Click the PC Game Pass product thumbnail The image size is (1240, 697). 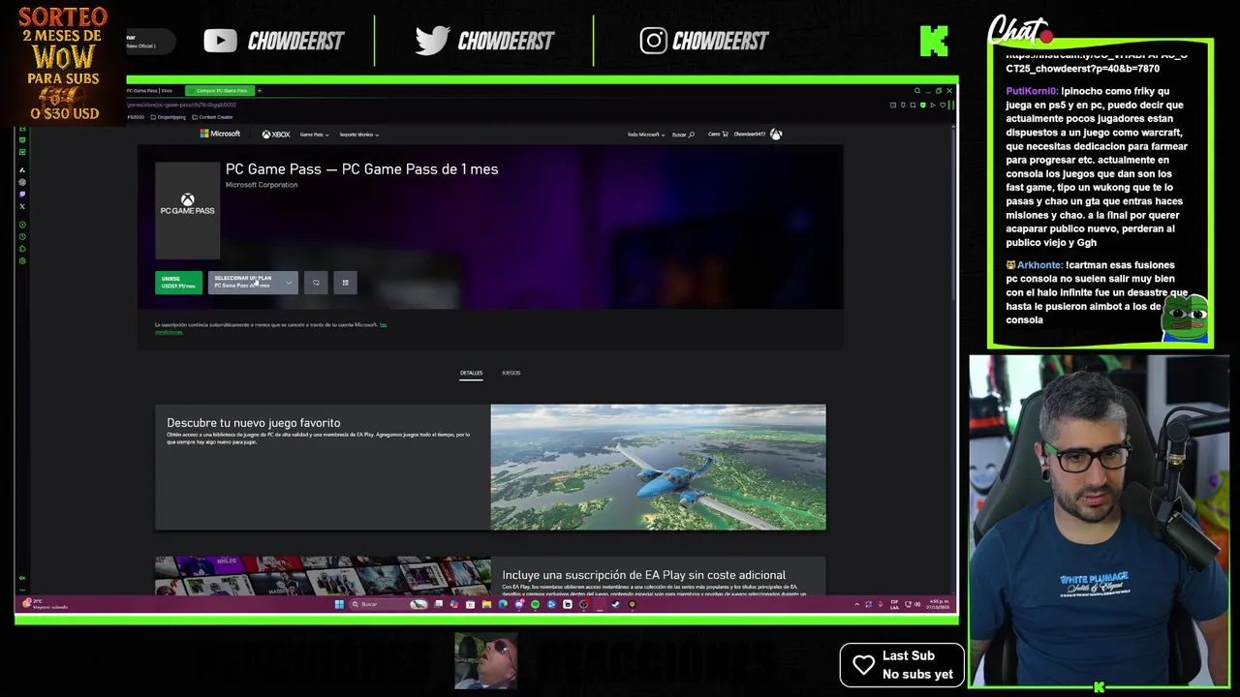click(x=187, y=210)
